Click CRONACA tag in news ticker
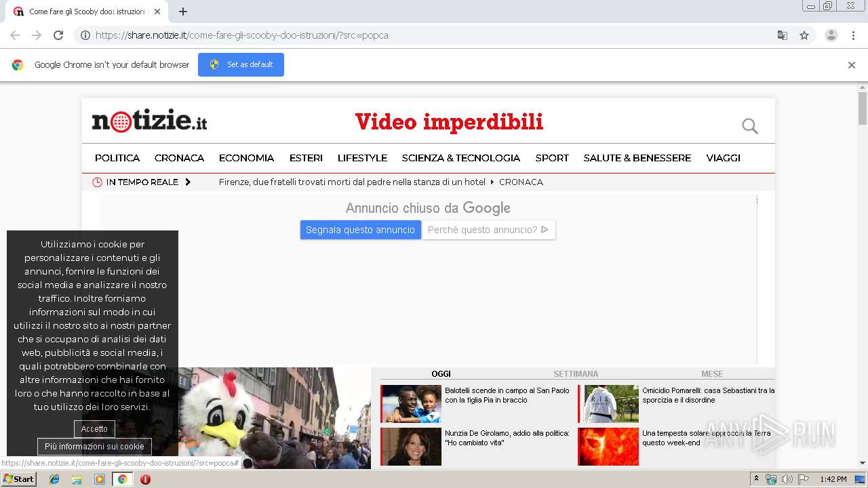 coord(521,182)
